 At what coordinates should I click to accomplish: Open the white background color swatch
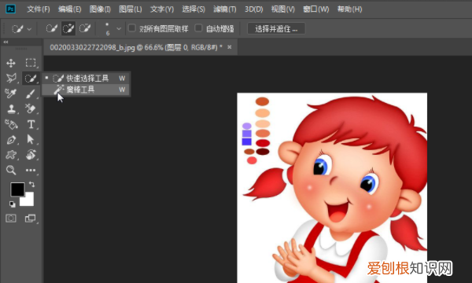pyautogui.click(x=28, y=201)
